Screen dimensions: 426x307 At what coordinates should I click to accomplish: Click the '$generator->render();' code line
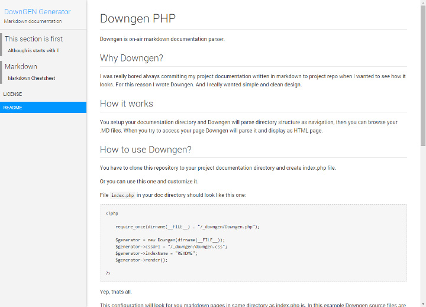click(141, 260)
